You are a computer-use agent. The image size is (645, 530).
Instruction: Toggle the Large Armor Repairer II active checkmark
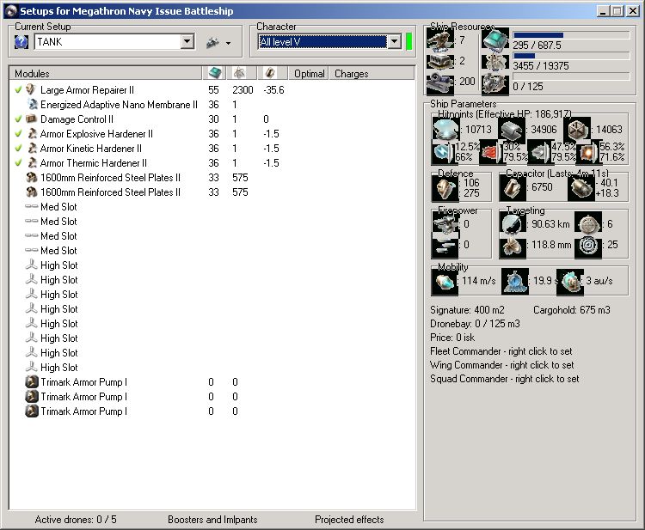tap(18, 89)
